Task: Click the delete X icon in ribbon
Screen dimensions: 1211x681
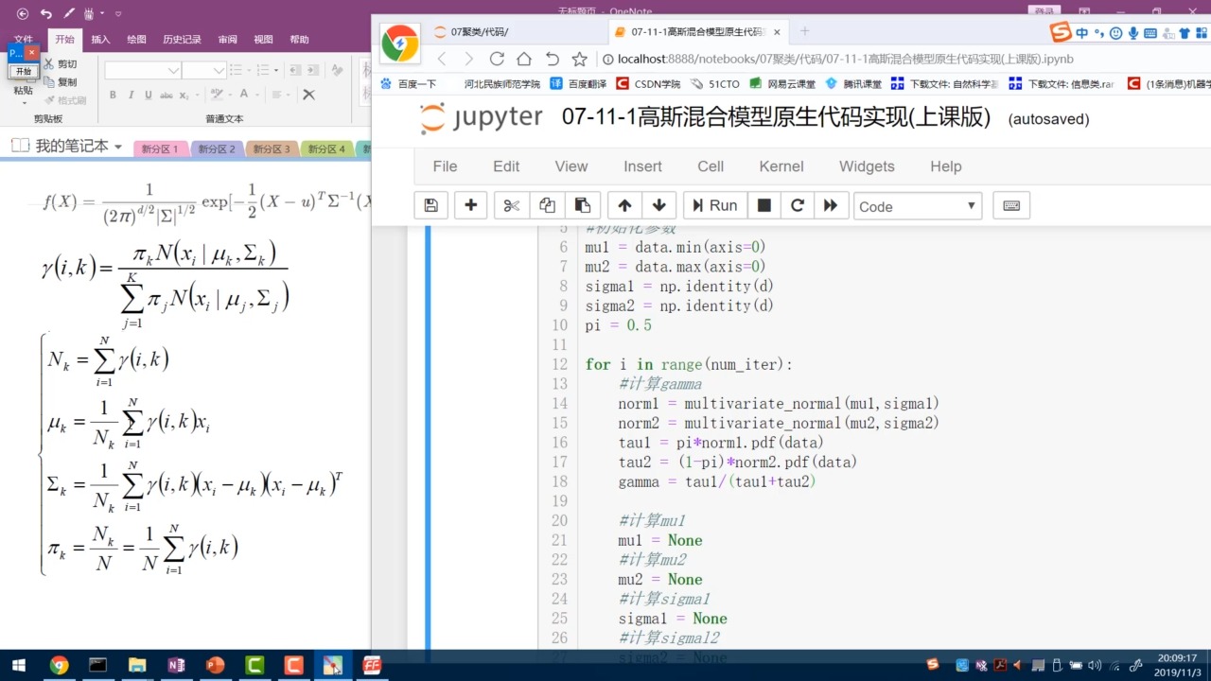Action: (308, 95)
